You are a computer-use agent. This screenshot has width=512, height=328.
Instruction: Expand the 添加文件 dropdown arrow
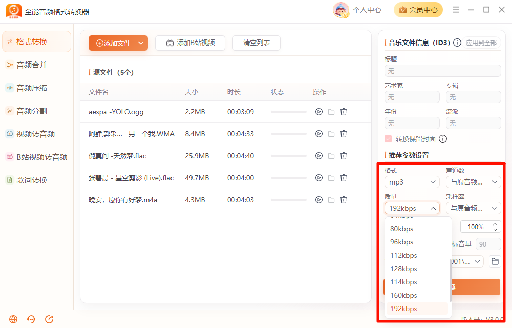click(x=141, y=43)
